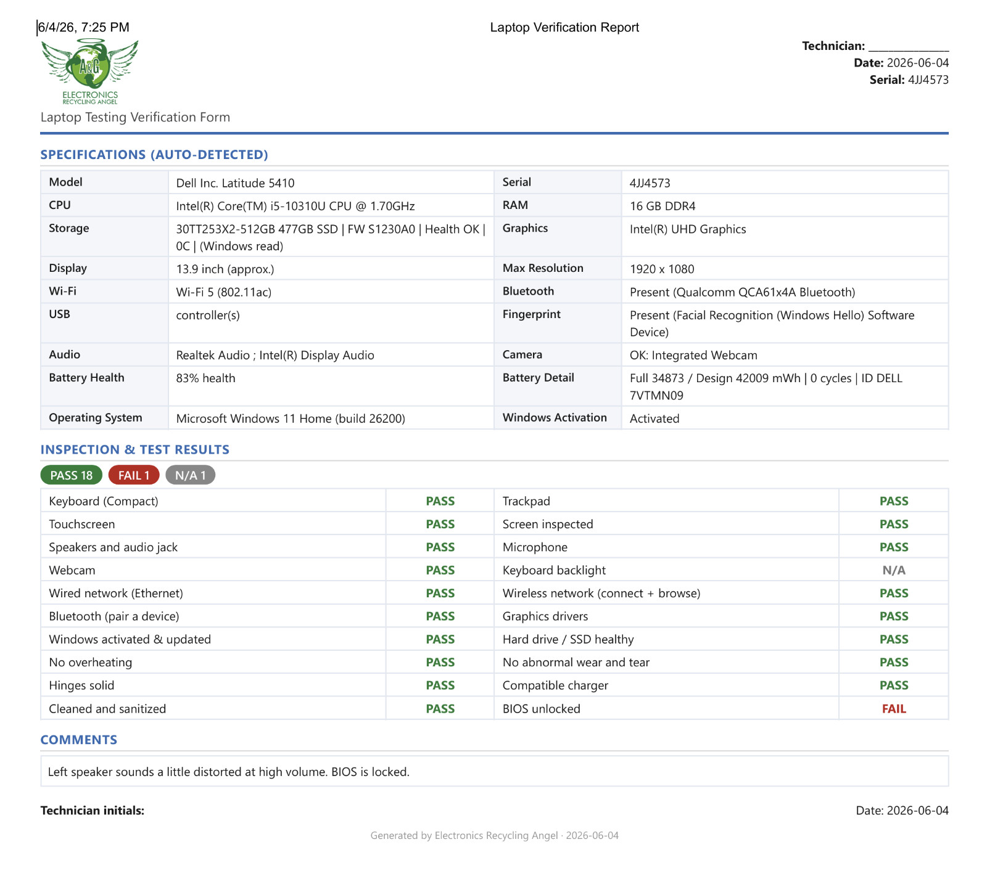The height and width of the screenshot is (871, 987).
Task: Select "Microsoft Windows 11 Home (build 26200)"
Action: click(291, 419)
